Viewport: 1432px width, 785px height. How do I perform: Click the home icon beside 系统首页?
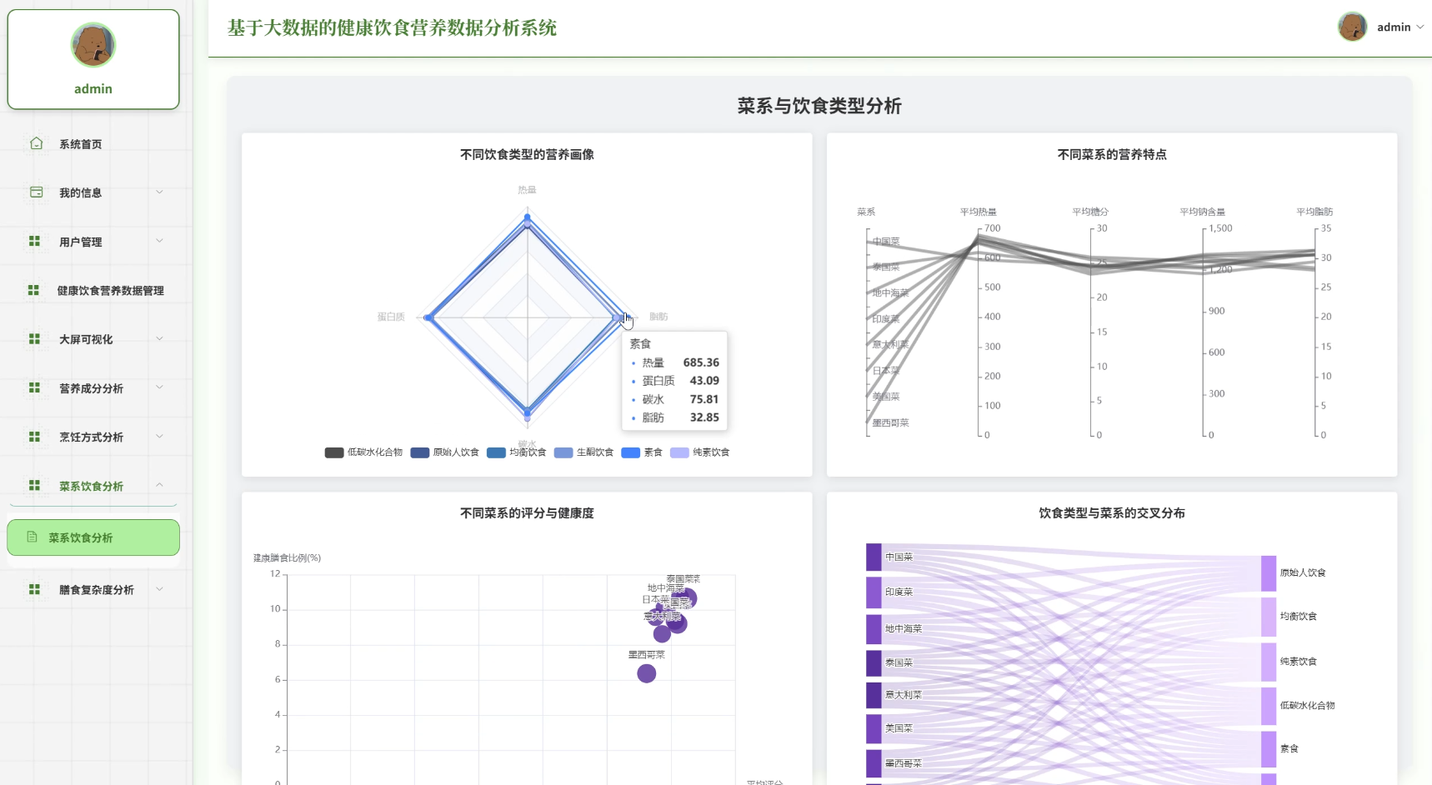[36, 143]
